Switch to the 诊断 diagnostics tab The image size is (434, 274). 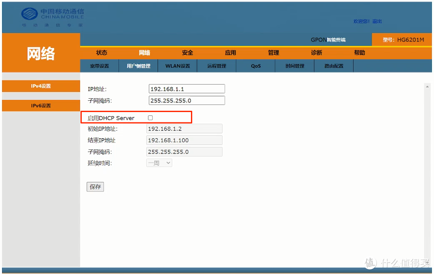(316, 53)
